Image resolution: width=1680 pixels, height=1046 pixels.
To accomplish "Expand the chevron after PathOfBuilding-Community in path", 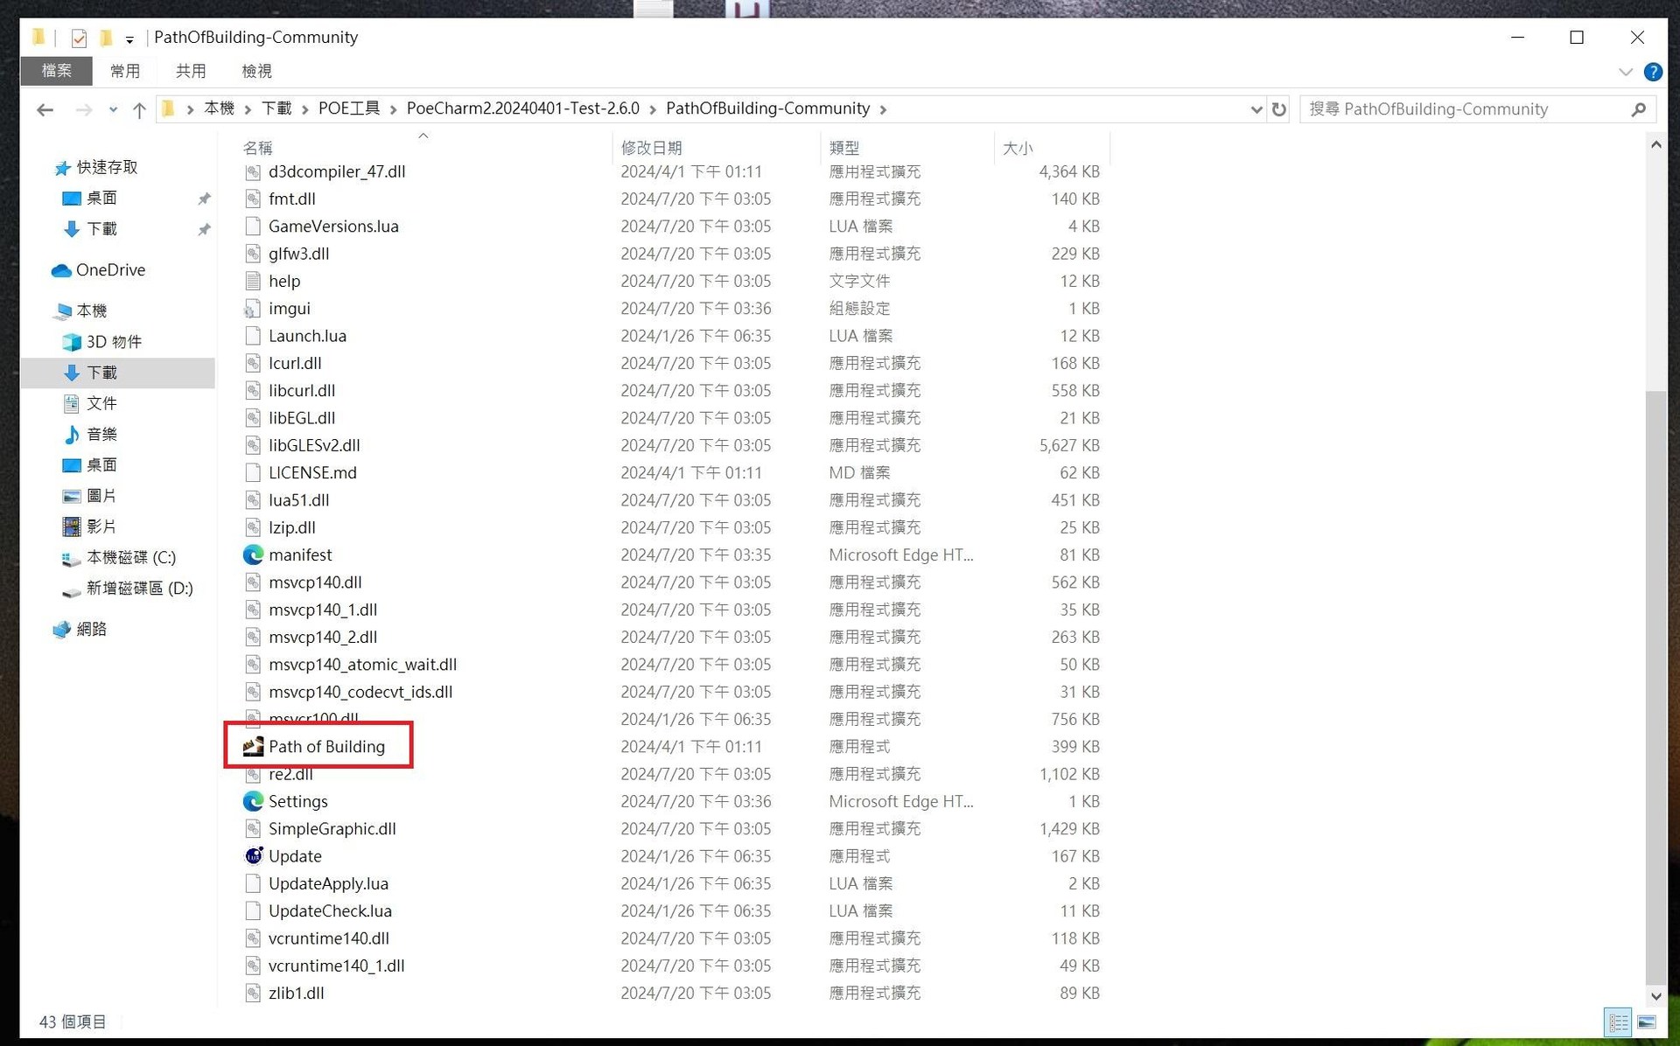I will pyautogui.click(x=883, y=109).
